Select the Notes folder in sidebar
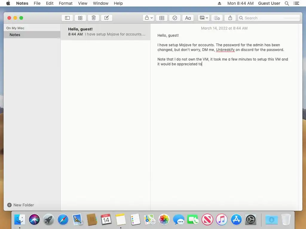306x229 pixels. pos(32,35)
